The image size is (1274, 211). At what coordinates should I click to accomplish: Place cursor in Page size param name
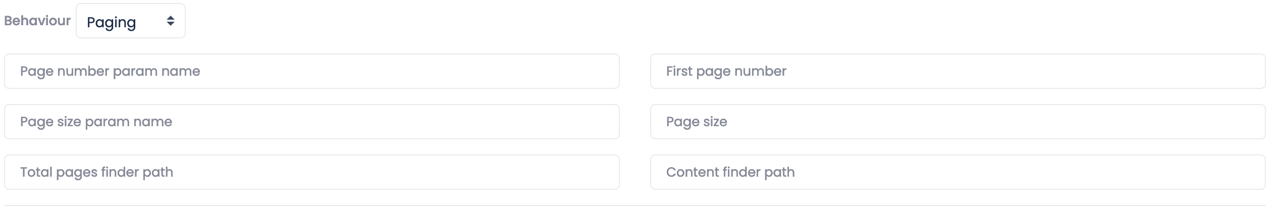pyautogui.click(x=311, y=122)
